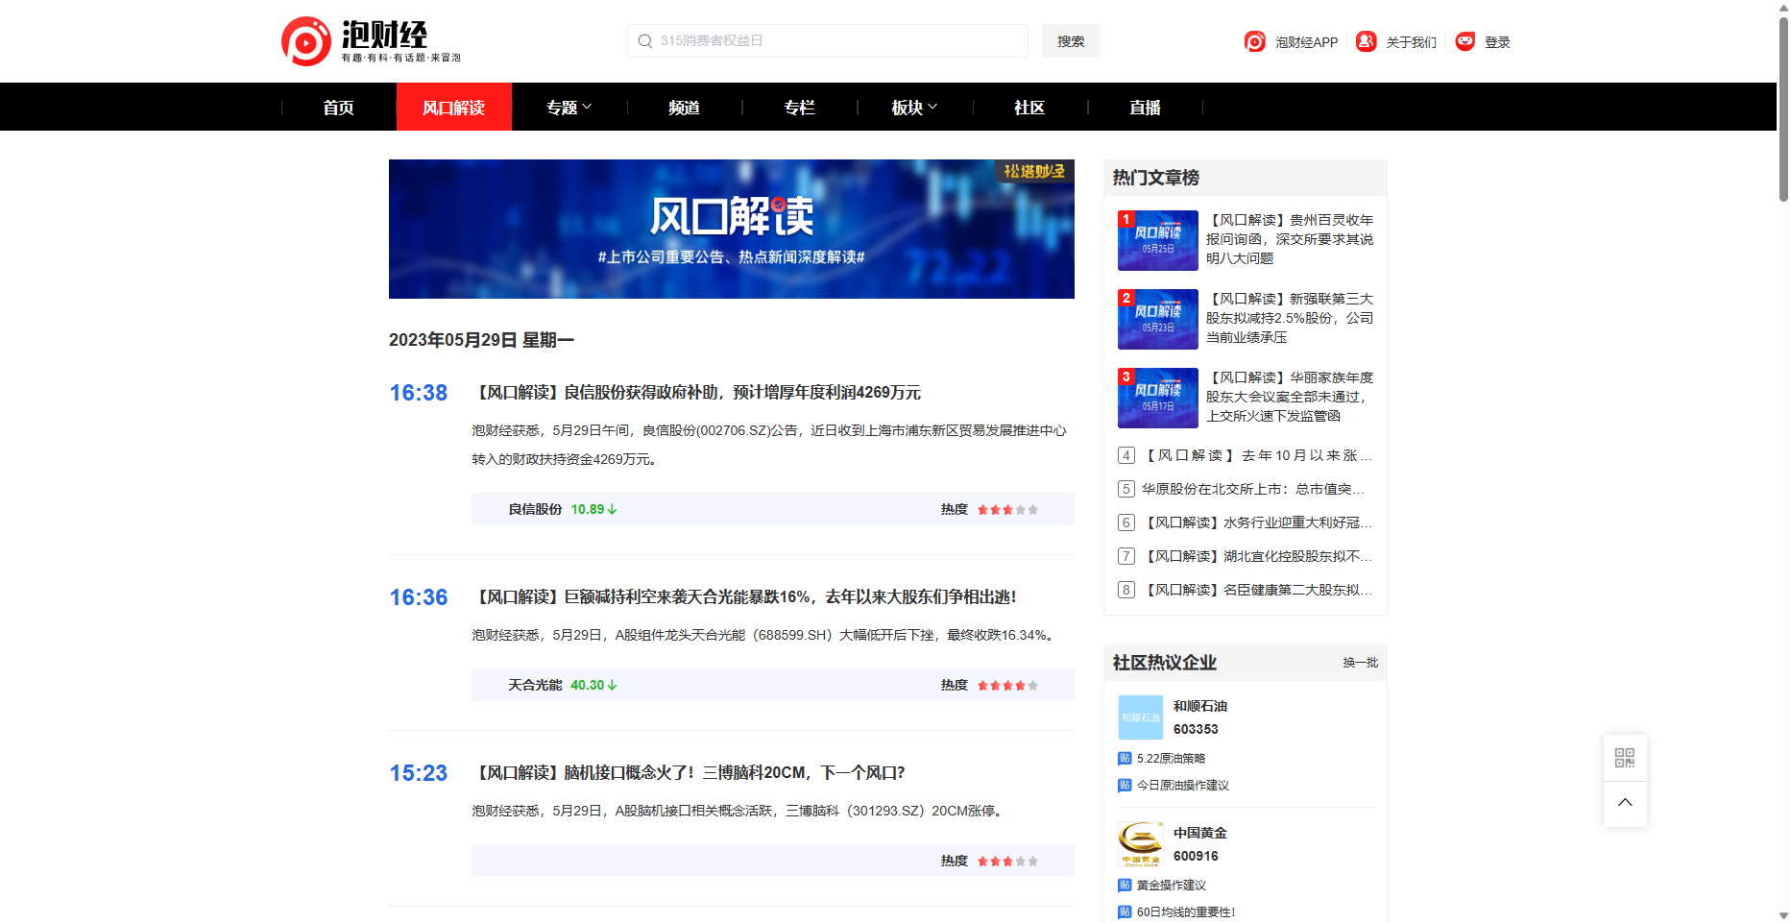Open the 60日均线的重要性 post
Image resolution: width=1791 pixels, height=923 pixels.
[x=1186, y=912]
